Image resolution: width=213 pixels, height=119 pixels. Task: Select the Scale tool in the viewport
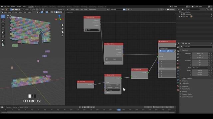click(x=3, y=32)
